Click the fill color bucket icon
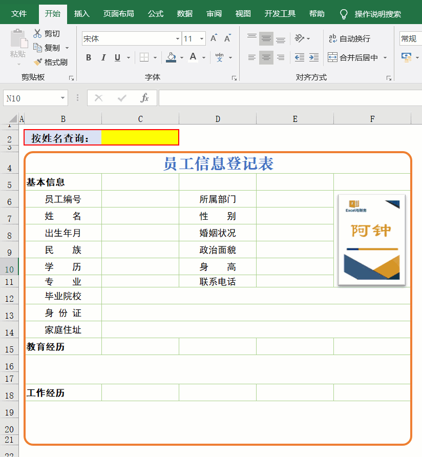The width and height of the screenshot is (422, 457). click(x=171, y=58)
